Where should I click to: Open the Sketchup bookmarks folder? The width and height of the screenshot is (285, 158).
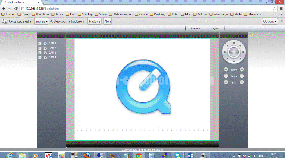click(85, 14)
